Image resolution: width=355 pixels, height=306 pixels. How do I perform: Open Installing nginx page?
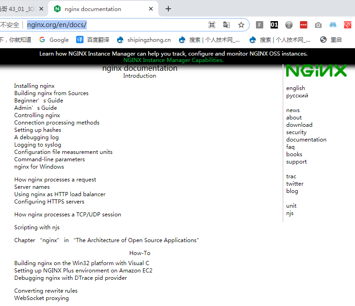coord(34,86)
